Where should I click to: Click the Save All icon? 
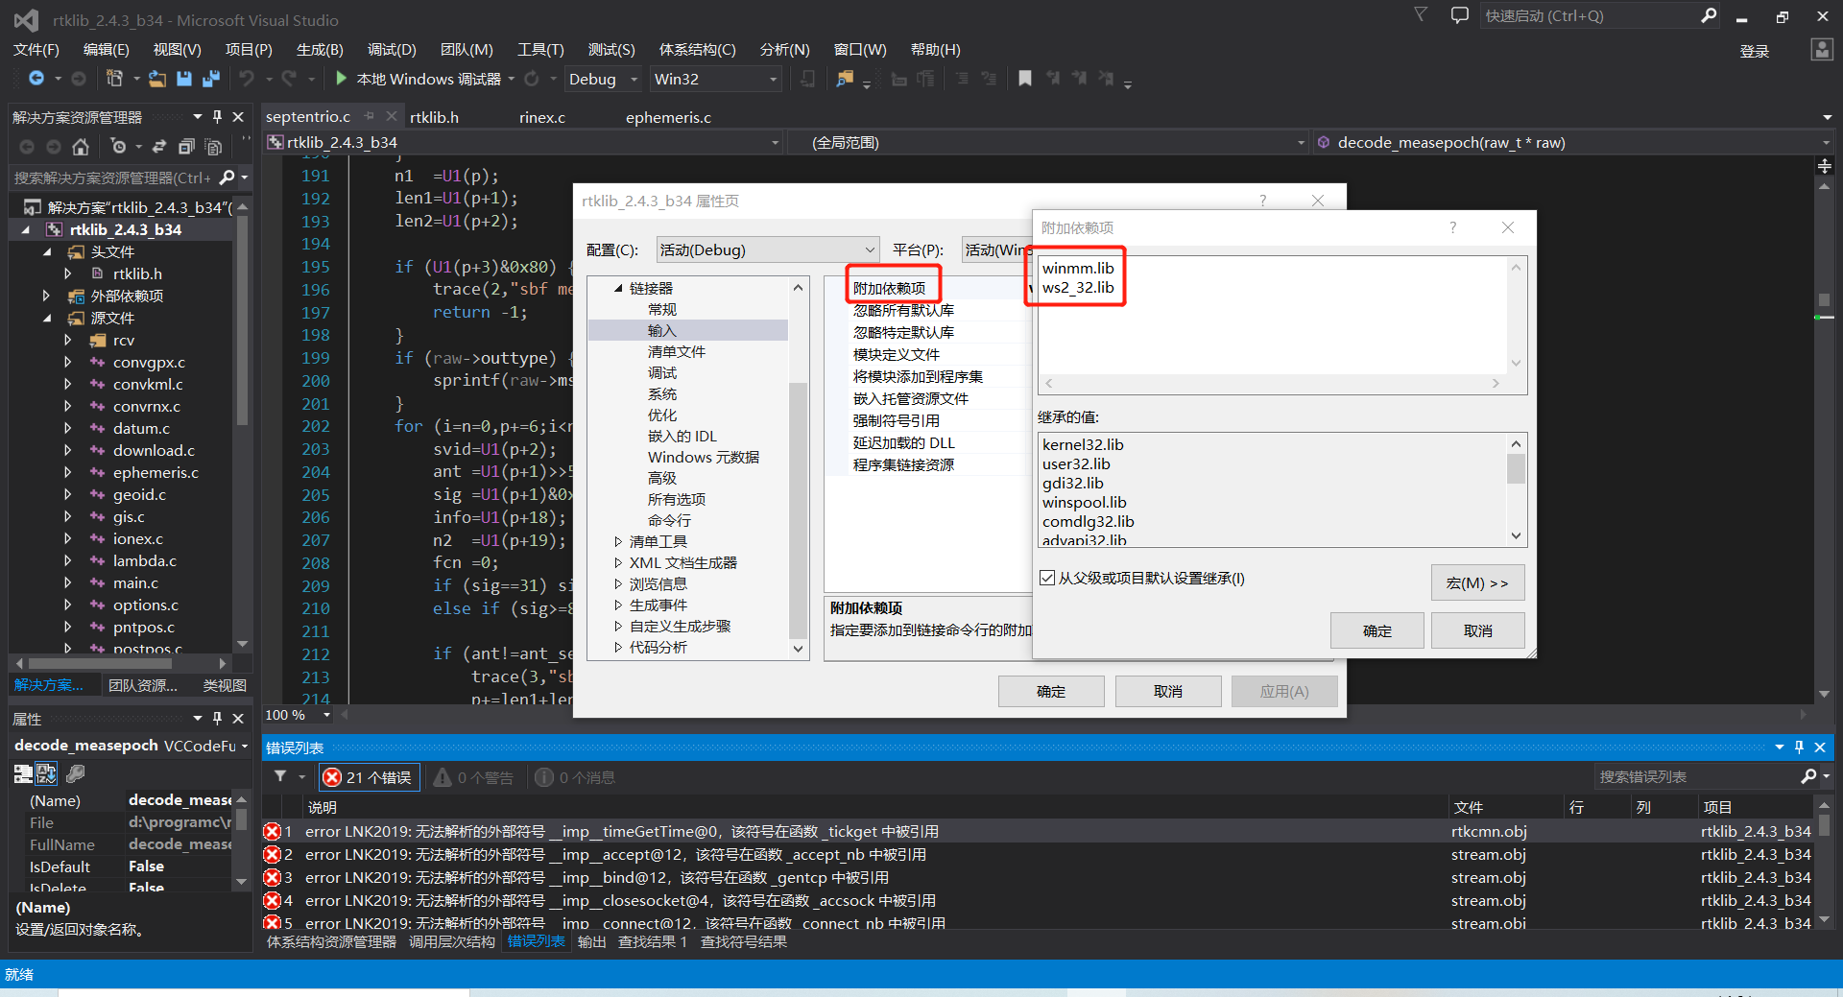pyautogui.click(x=210, y=79)
